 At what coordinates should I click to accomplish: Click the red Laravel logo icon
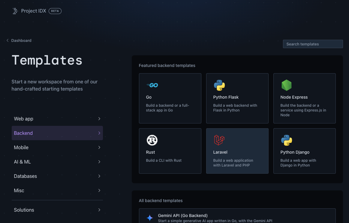(x=219, y=140)
